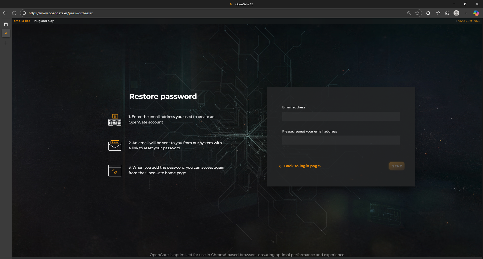Open a new tab with plus button

(x=6, y=43)
